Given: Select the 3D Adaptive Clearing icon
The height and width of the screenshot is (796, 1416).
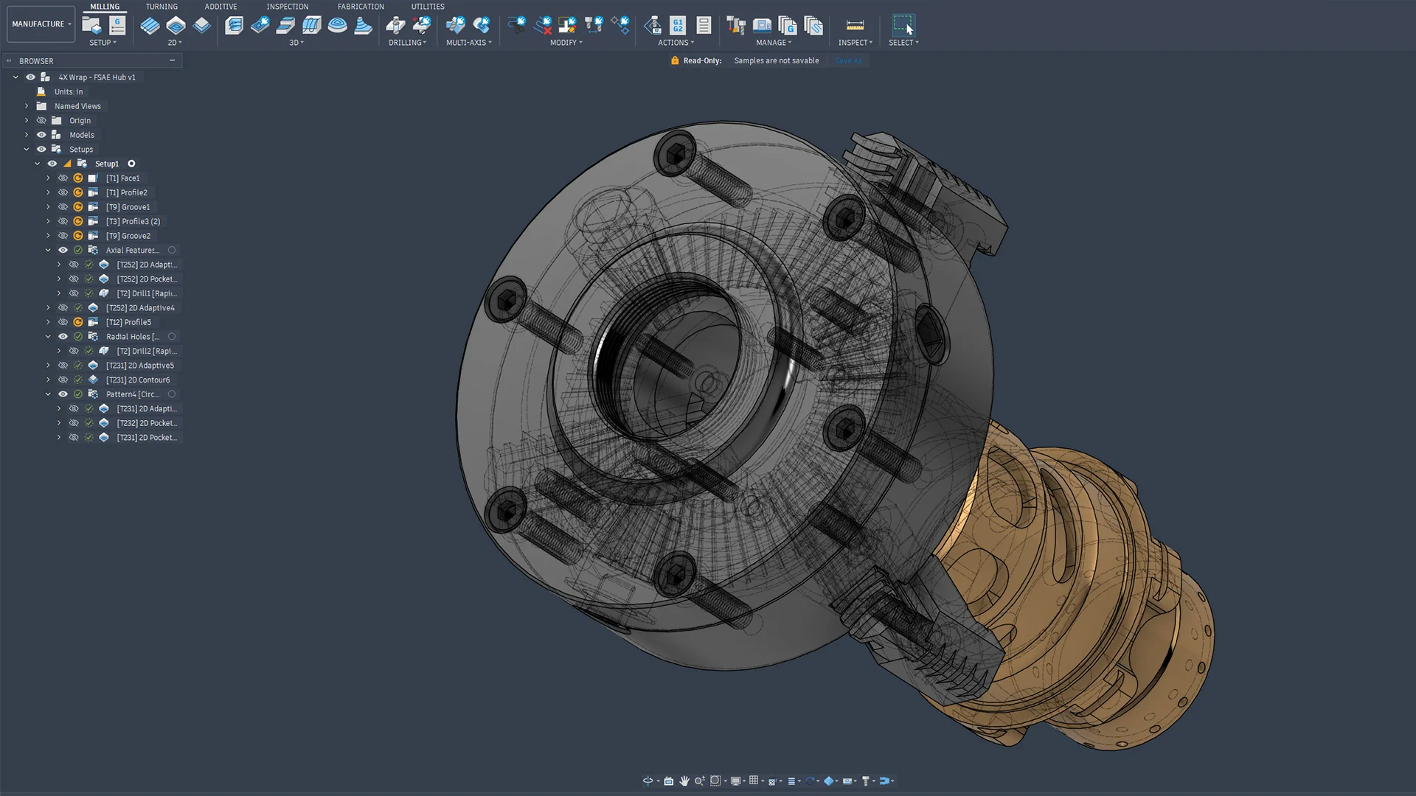Looking at the screenshot, I should click(235, 25).
